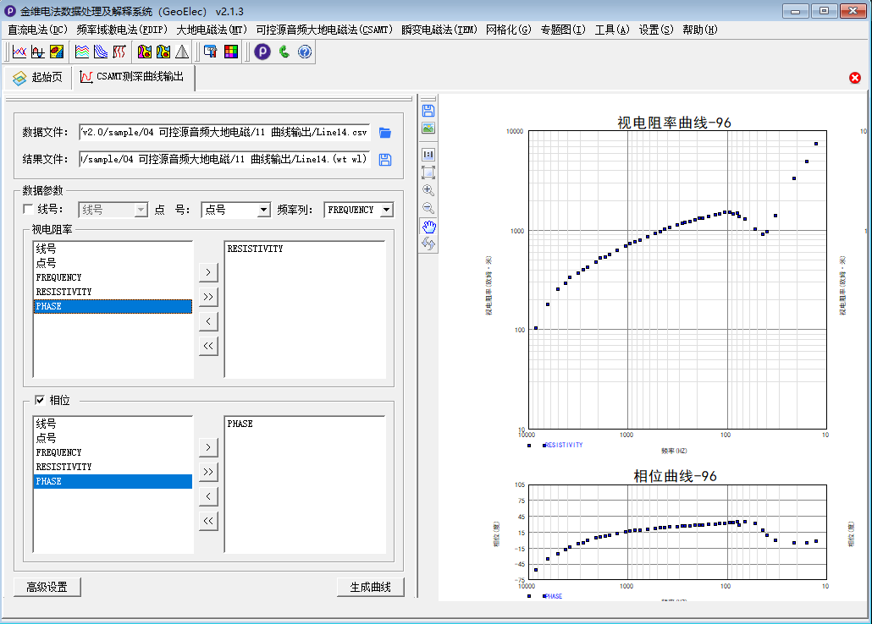The image size is (872, 624).
Task: Open the 设置(S) menu
Action: pos(656,30)
